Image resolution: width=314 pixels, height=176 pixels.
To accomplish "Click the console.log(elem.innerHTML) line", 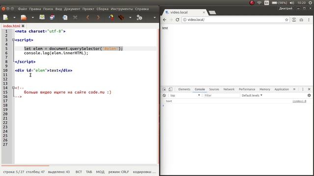I will click(x=56, y=53).
